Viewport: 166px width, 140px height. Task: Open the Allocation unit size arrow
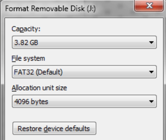click(x=152, y=102)
